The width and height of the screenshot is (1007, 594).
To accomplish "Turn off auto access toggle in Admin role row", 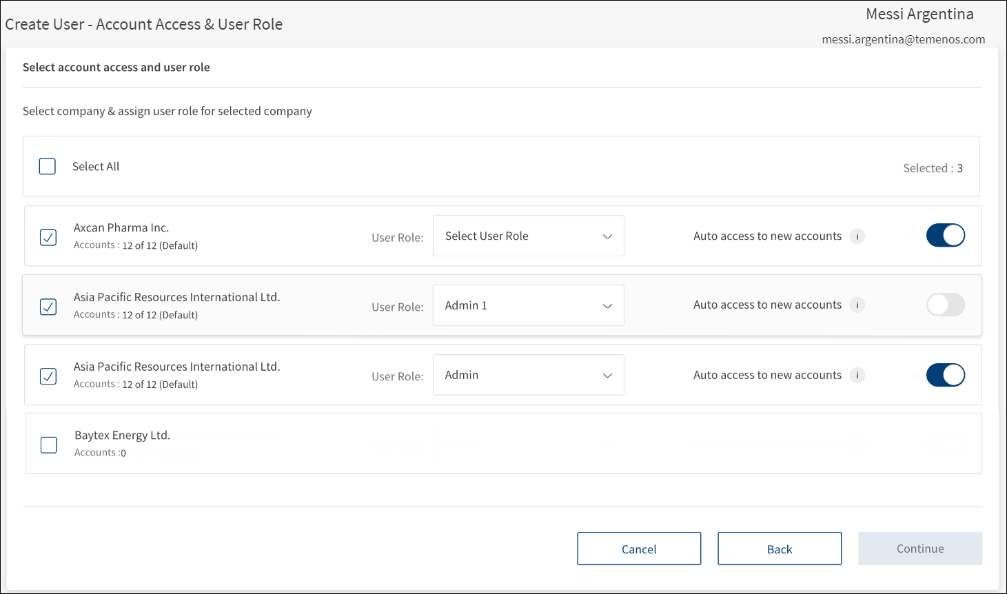I will [945, 375].
